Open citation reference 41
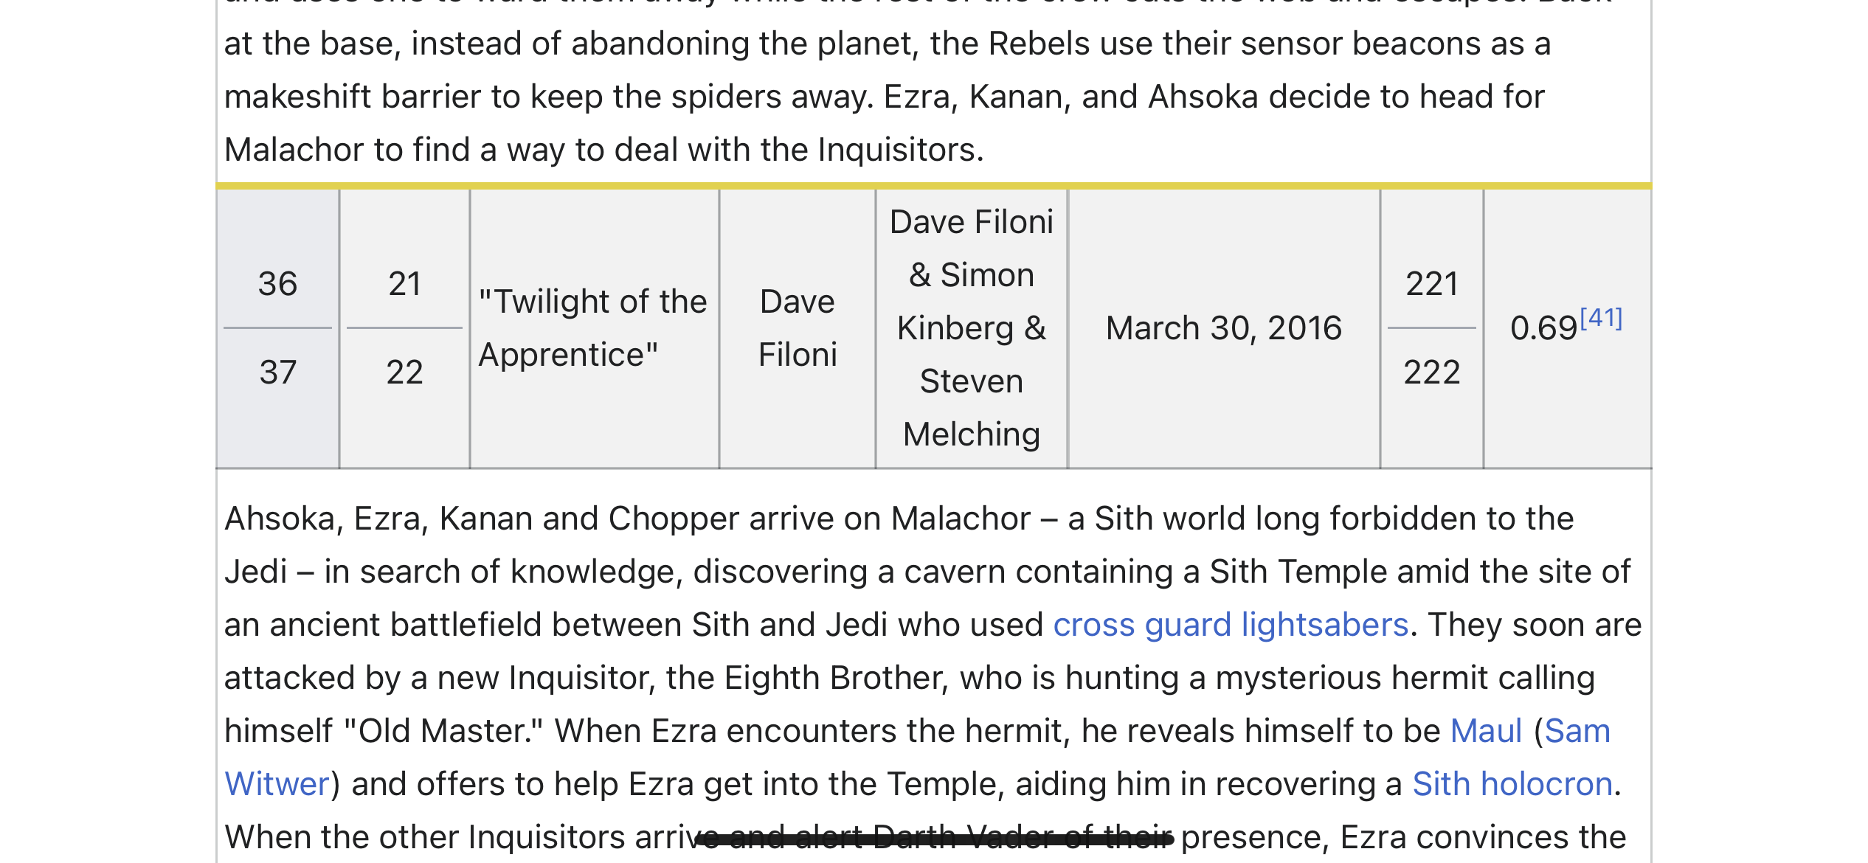Screen dimensions: 1868x863 [x=1601, y=318]
